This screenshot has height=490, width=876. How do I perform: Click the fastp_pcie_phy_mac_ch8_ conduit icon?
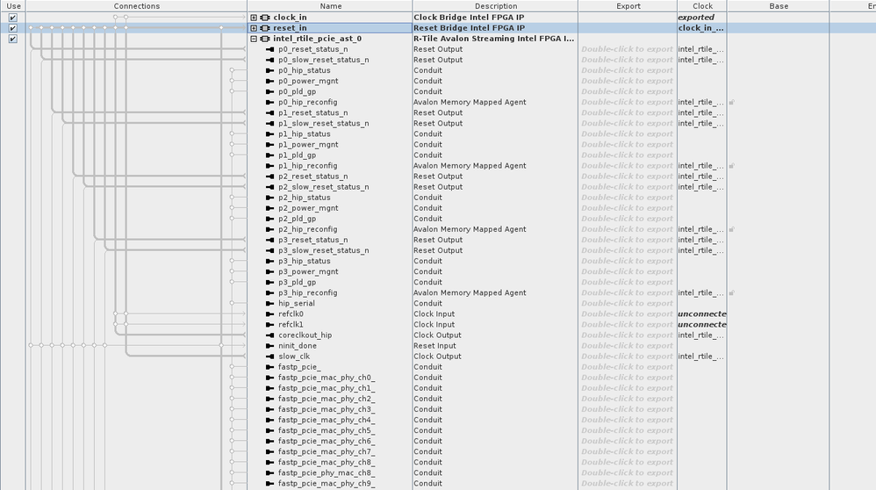[x=269, y=472]
